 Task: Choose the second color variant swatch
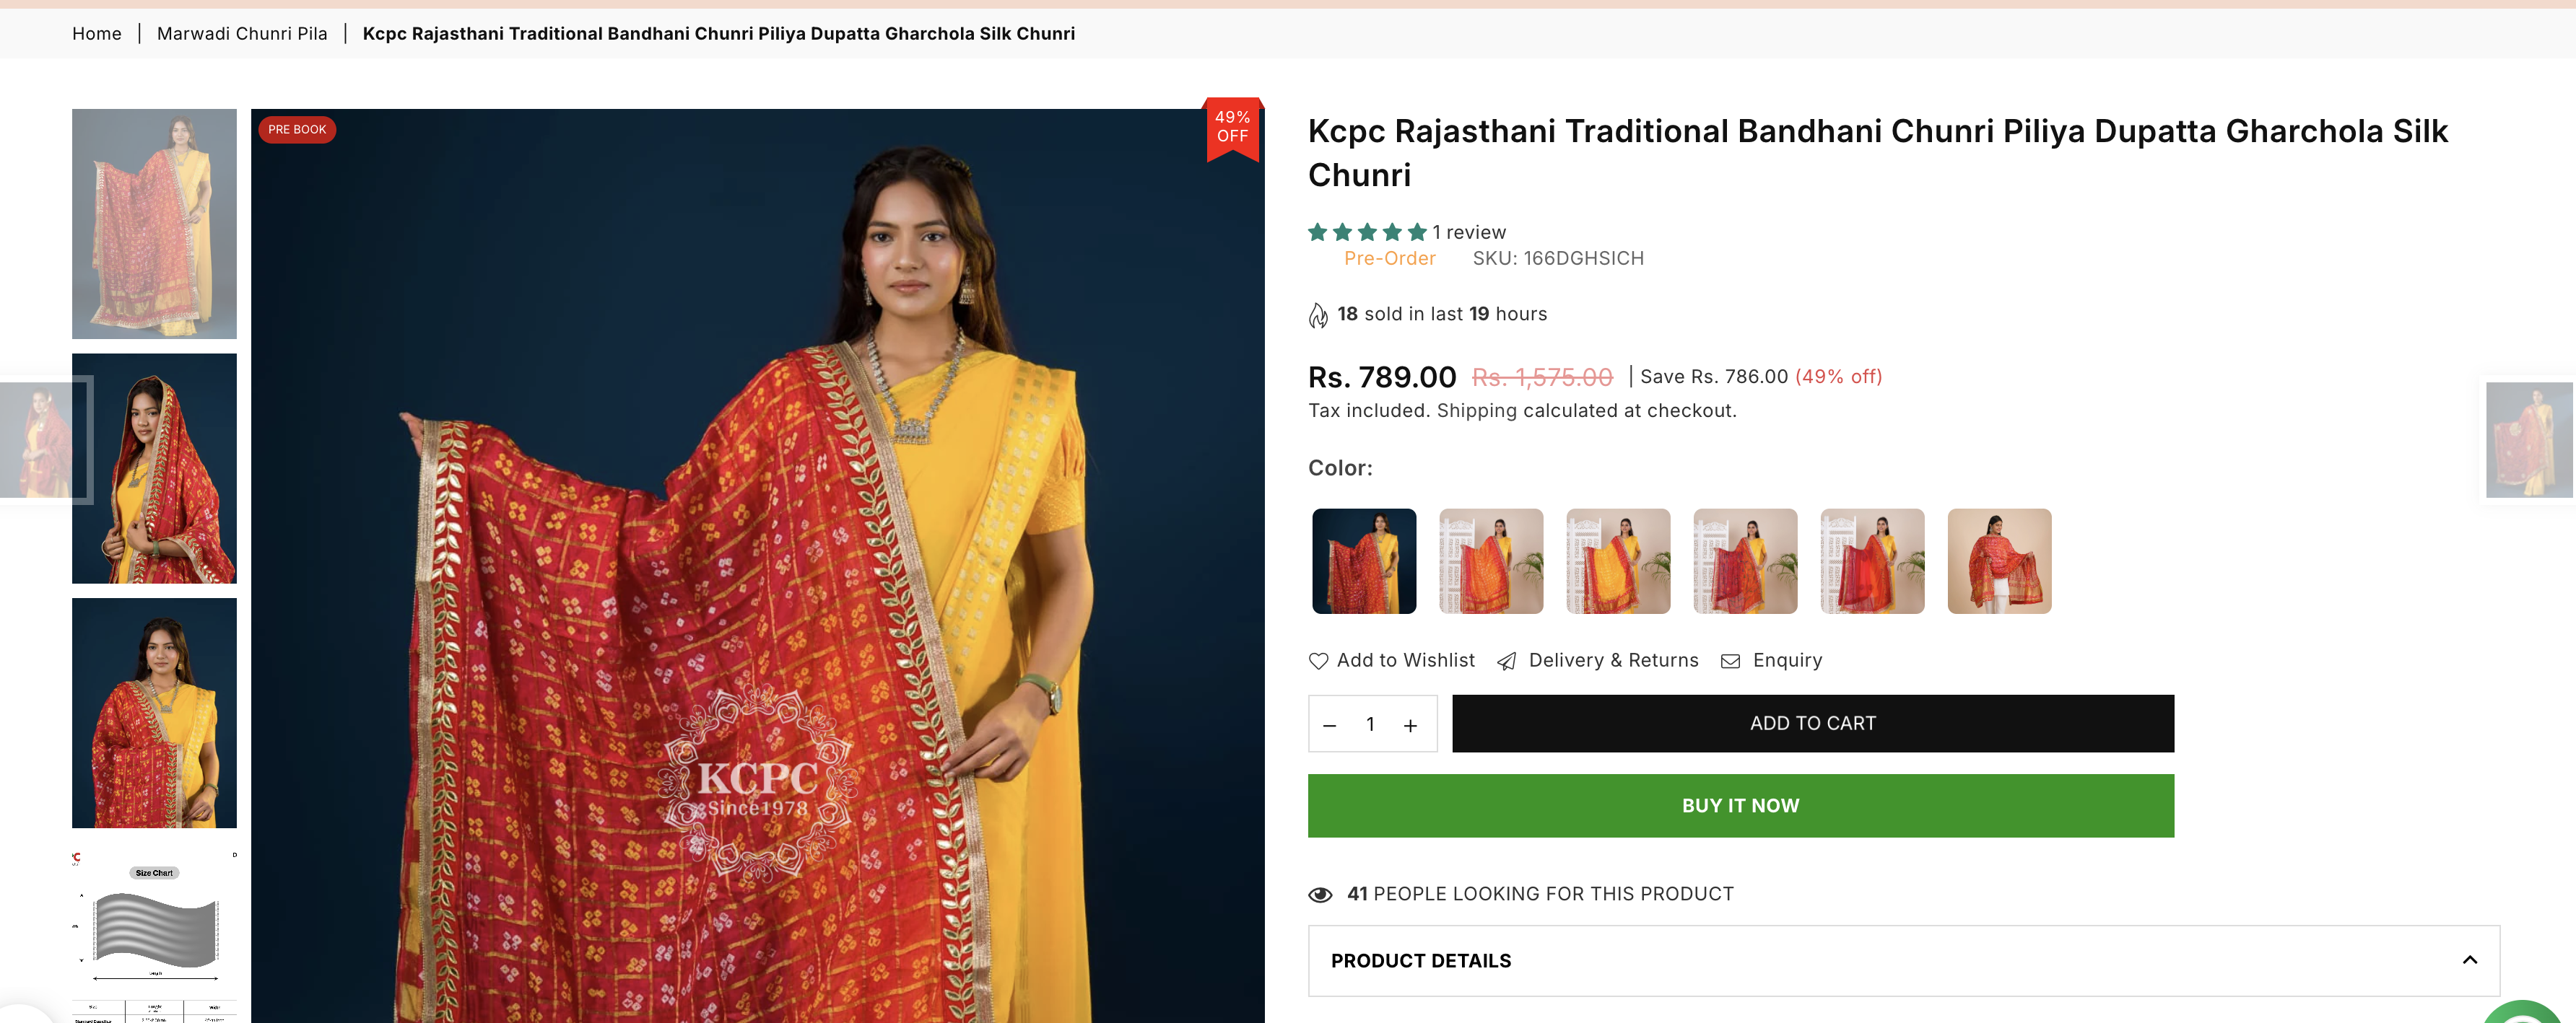1491,561
